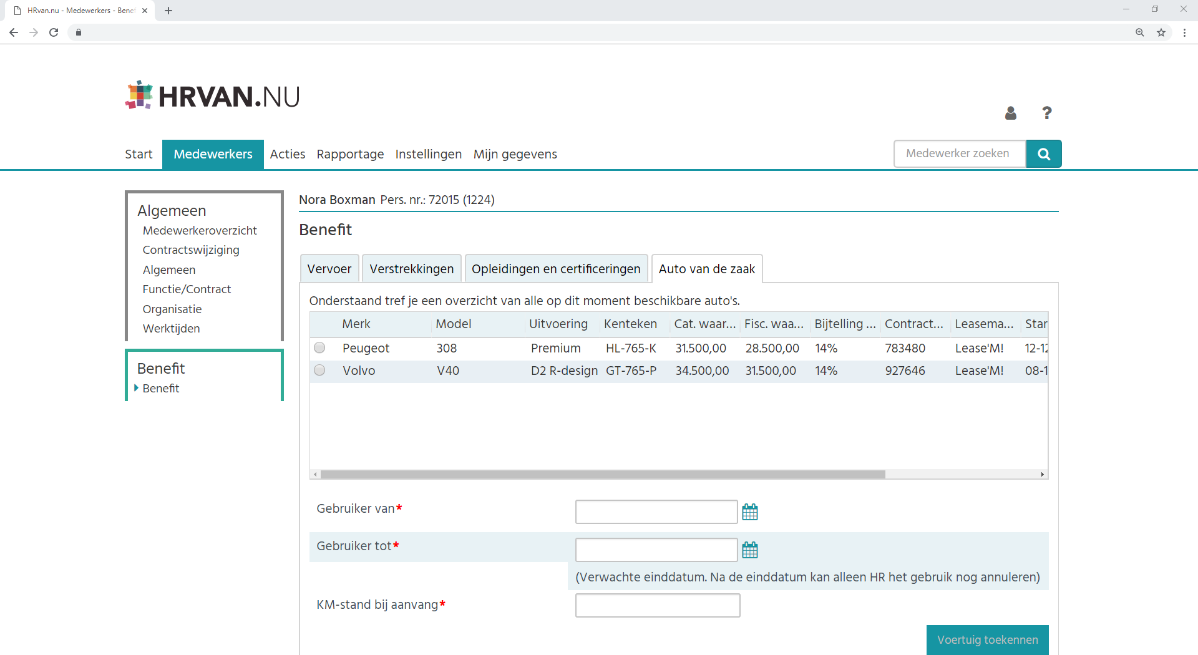Screen dimensions: 1198x655
Task: Open the Medewerkers menu item
Action: (x=213, y=154)
